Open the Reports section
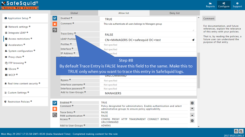This screenshot has width=245, height=137. 210,5
